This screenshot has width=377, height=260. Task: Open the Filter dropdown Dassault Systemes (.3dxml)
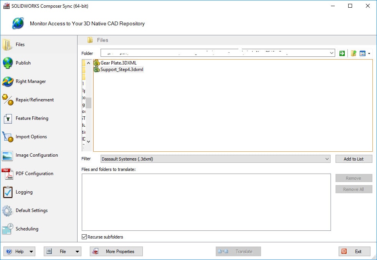[x=215, y=159]
